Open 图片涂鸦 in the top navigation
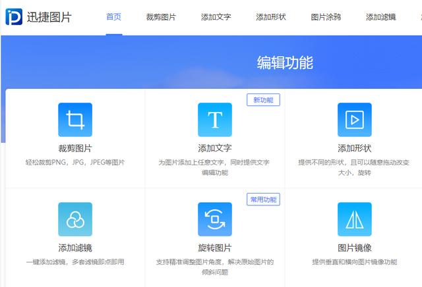This screenshot has height=287, width=422. point(326,17)
